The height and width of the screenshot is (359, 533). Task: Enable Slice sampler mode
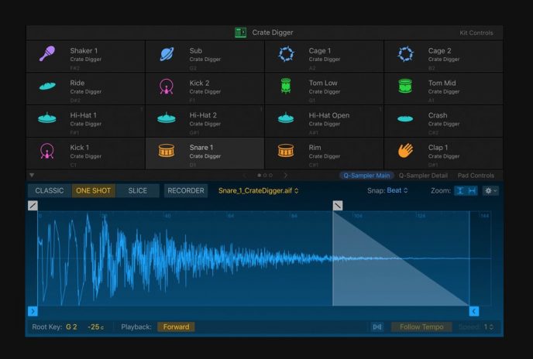coord(137,190)
